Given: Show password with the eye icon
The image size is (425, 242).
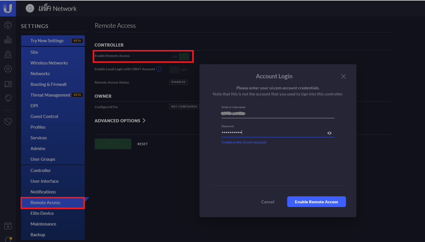Looking at the screenshot, I should pos(329,133).
